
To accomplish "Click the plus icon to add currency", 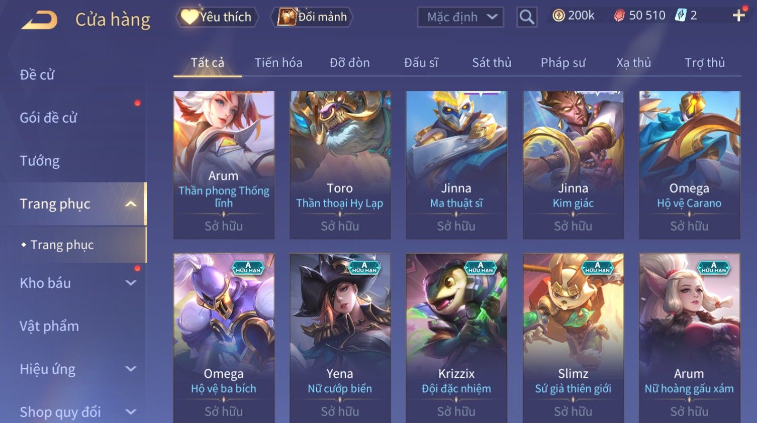I will point(738,16).
